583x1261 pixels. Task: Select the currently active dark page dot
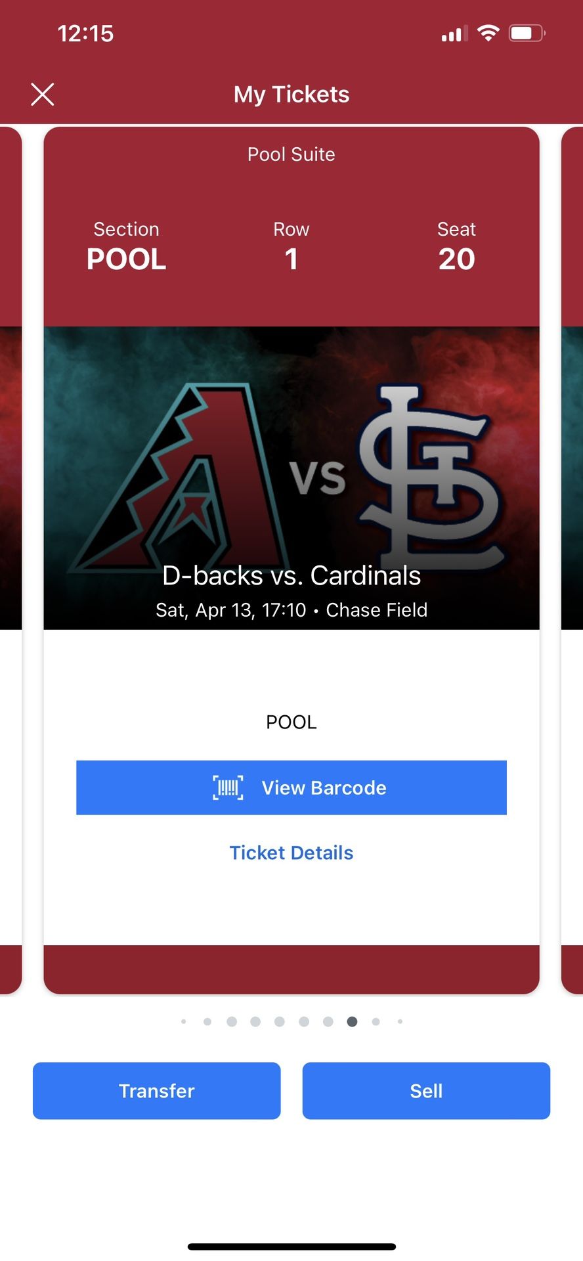click(x=352, y=1021)
